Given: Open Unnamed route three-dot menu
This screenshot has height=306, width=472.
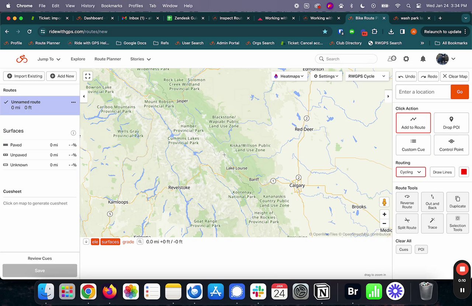Looking at the screenshot, I should (73, 102).
